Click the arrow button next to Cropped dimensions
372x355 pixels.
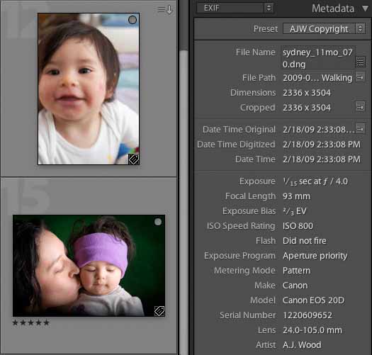pos(360,107)
